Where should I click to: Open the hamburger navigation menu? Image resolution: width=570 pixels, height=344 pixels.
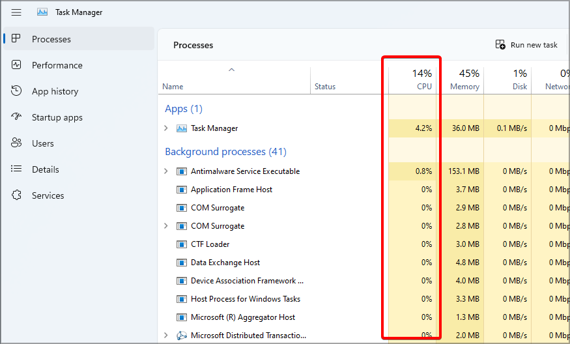pos(16,12)
